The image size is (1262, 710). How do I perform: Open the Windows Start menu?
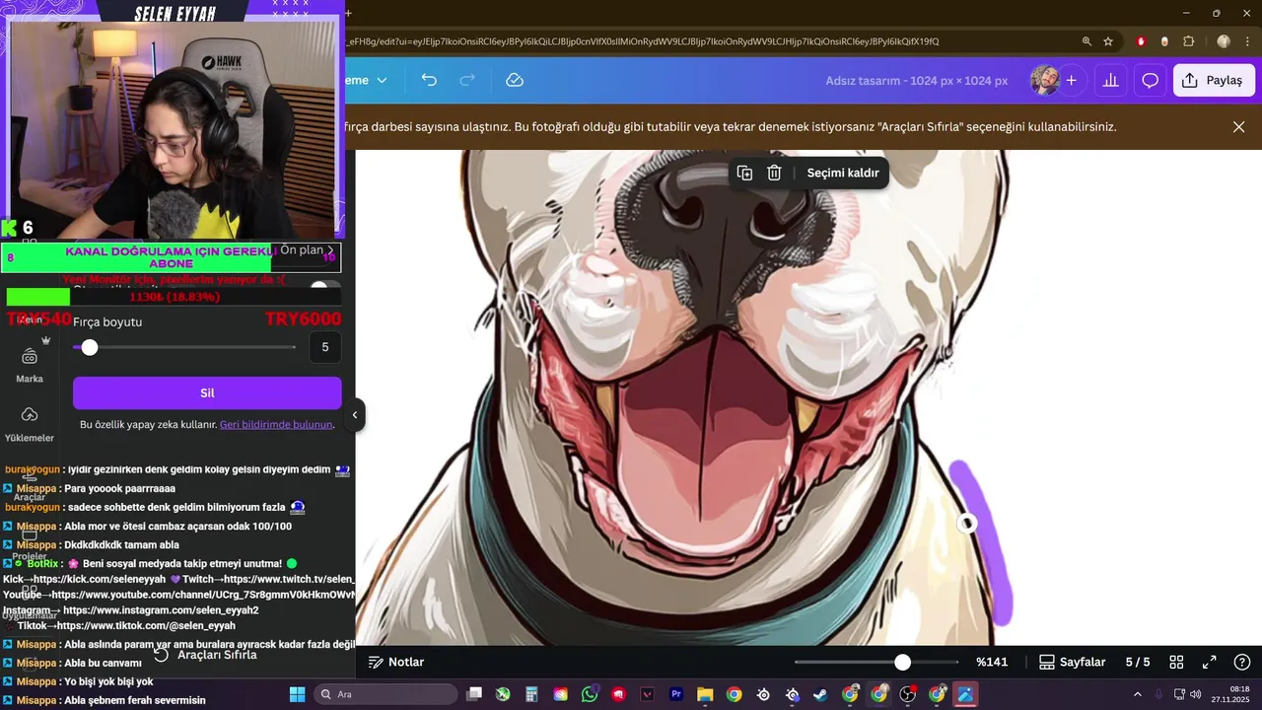pos(297,694)
